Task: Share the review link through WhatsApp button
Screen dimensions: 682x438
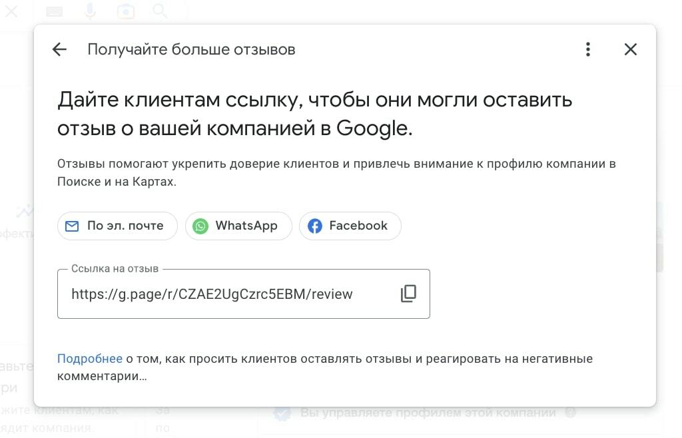Action: 238,226
